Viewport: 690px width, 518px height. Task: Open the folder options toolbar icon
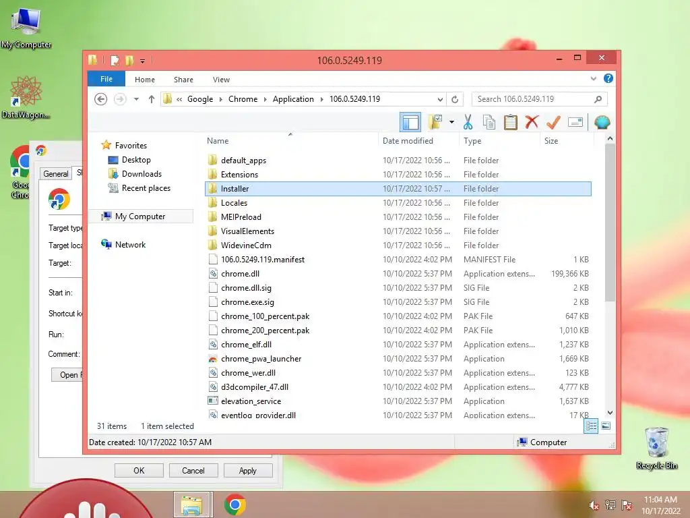pyautogui.click(x=435, y=122)
